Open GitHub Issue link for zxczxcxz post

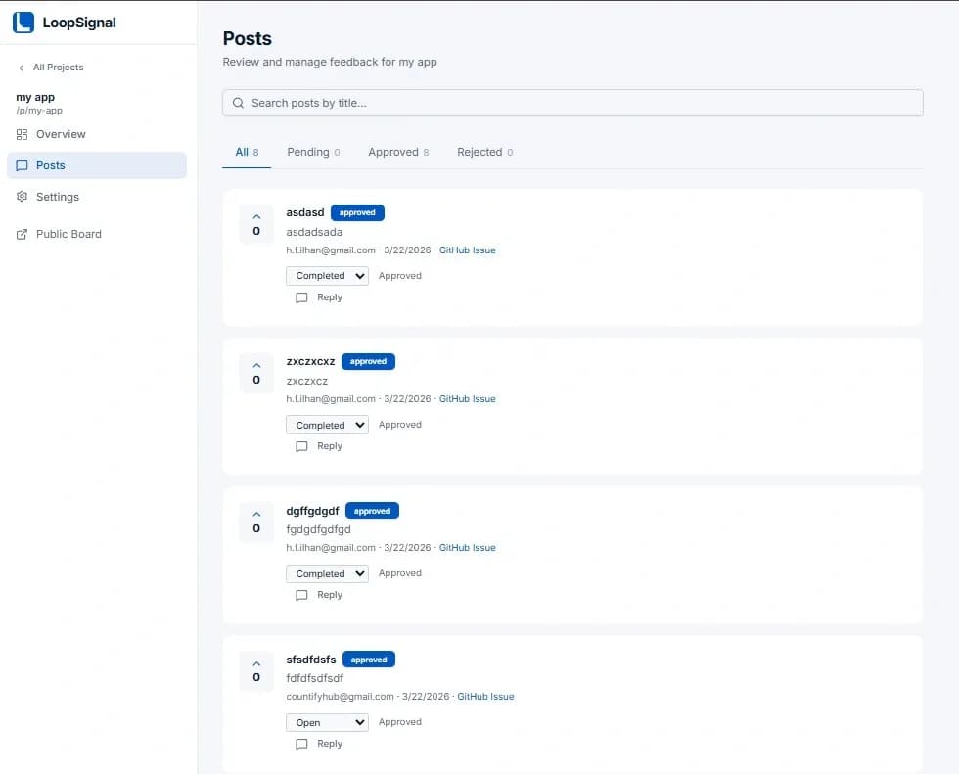[x=468, y=398]
